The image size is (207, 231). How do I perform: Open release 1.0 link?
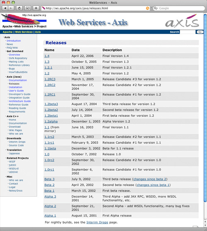click(x=47, y=154)
